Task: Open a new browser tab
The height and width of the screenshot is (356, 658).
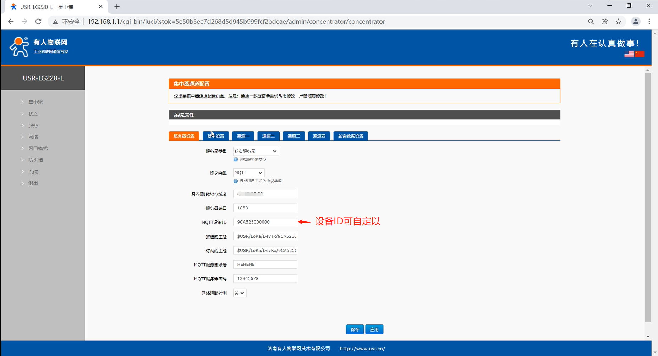Action: 117,6
